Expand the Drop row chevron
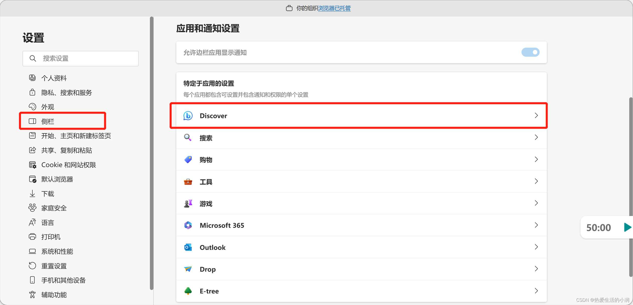This screenshot has height=305, width=633. 536,269
